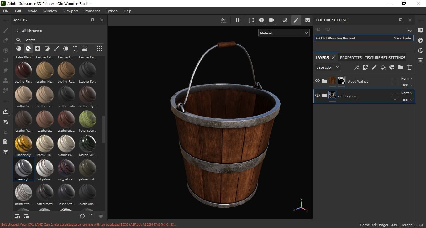Select the Material picker tool
The image size is (426, 228).
(5, 90)
